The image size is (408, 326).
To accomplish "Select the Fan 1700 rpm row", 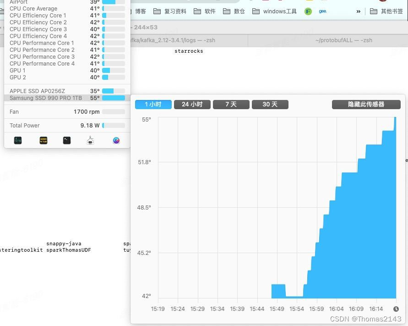I will click(x=67, y=112).
